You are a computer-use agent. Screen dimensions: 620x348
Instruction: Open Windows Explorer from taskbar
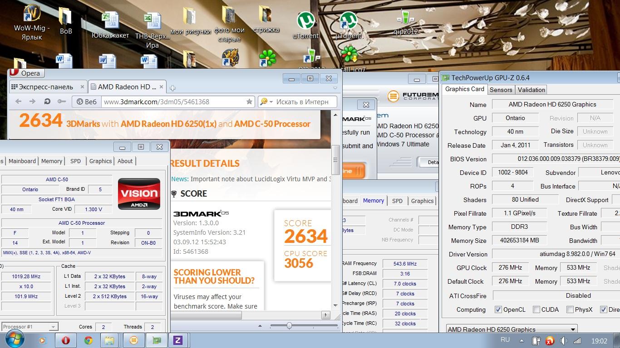pos(109,340)
